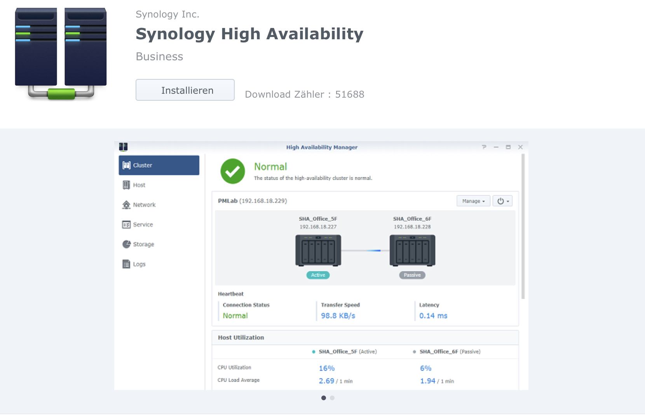Click the green Normal status checkmark

point(233,171)
